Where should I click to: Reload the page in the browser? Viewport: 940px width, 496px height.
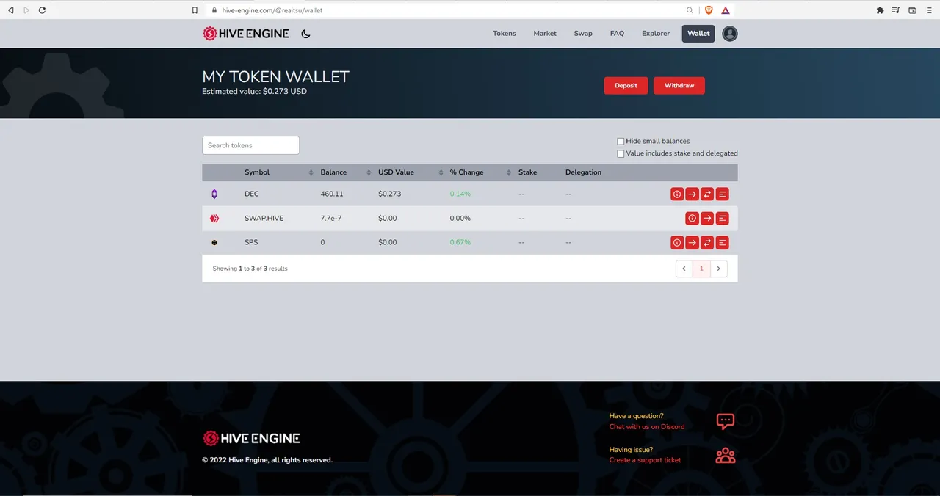42,10
